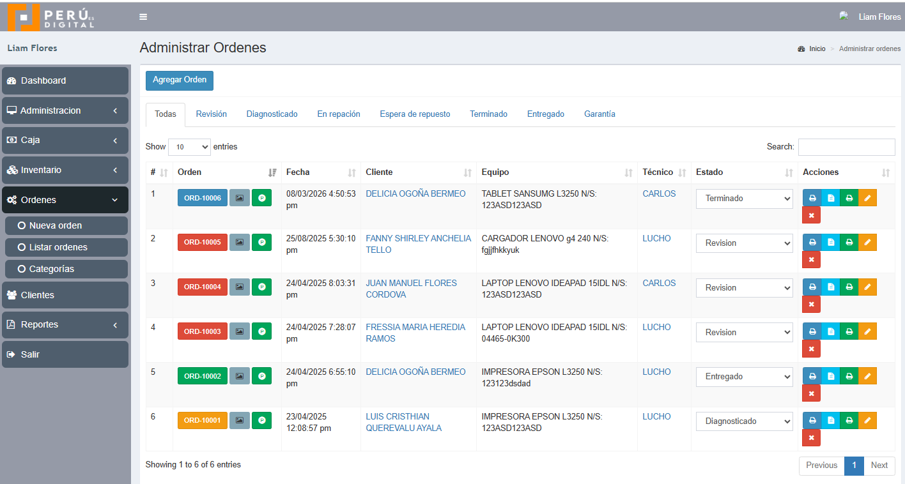The image size is (905, 484).
Task: Edit order ORD-10006 with the orange pencil
Action: coord(867,198)
